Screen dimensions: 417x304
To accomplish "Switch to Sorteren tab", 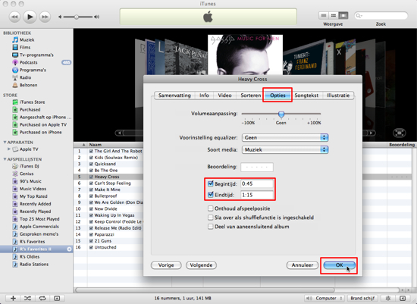I will click(250, 96).
